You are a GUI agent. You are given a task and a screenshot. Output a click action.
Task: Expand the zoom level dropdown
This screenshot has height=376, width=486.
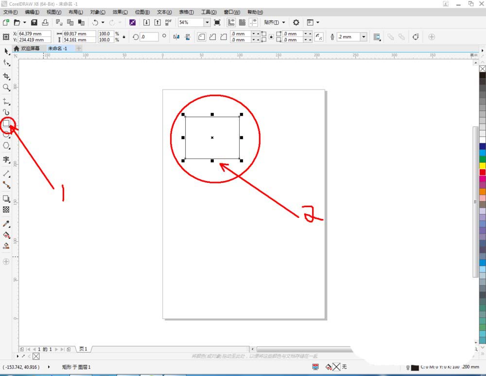(x=207, y=22)
